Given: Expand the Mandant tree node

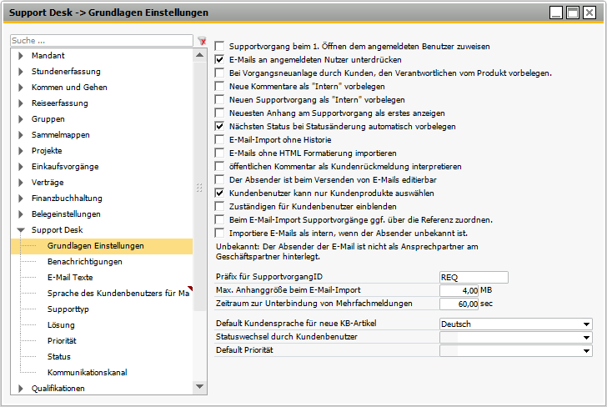Looking at the screenshot, I should click(x=21, y=56).
